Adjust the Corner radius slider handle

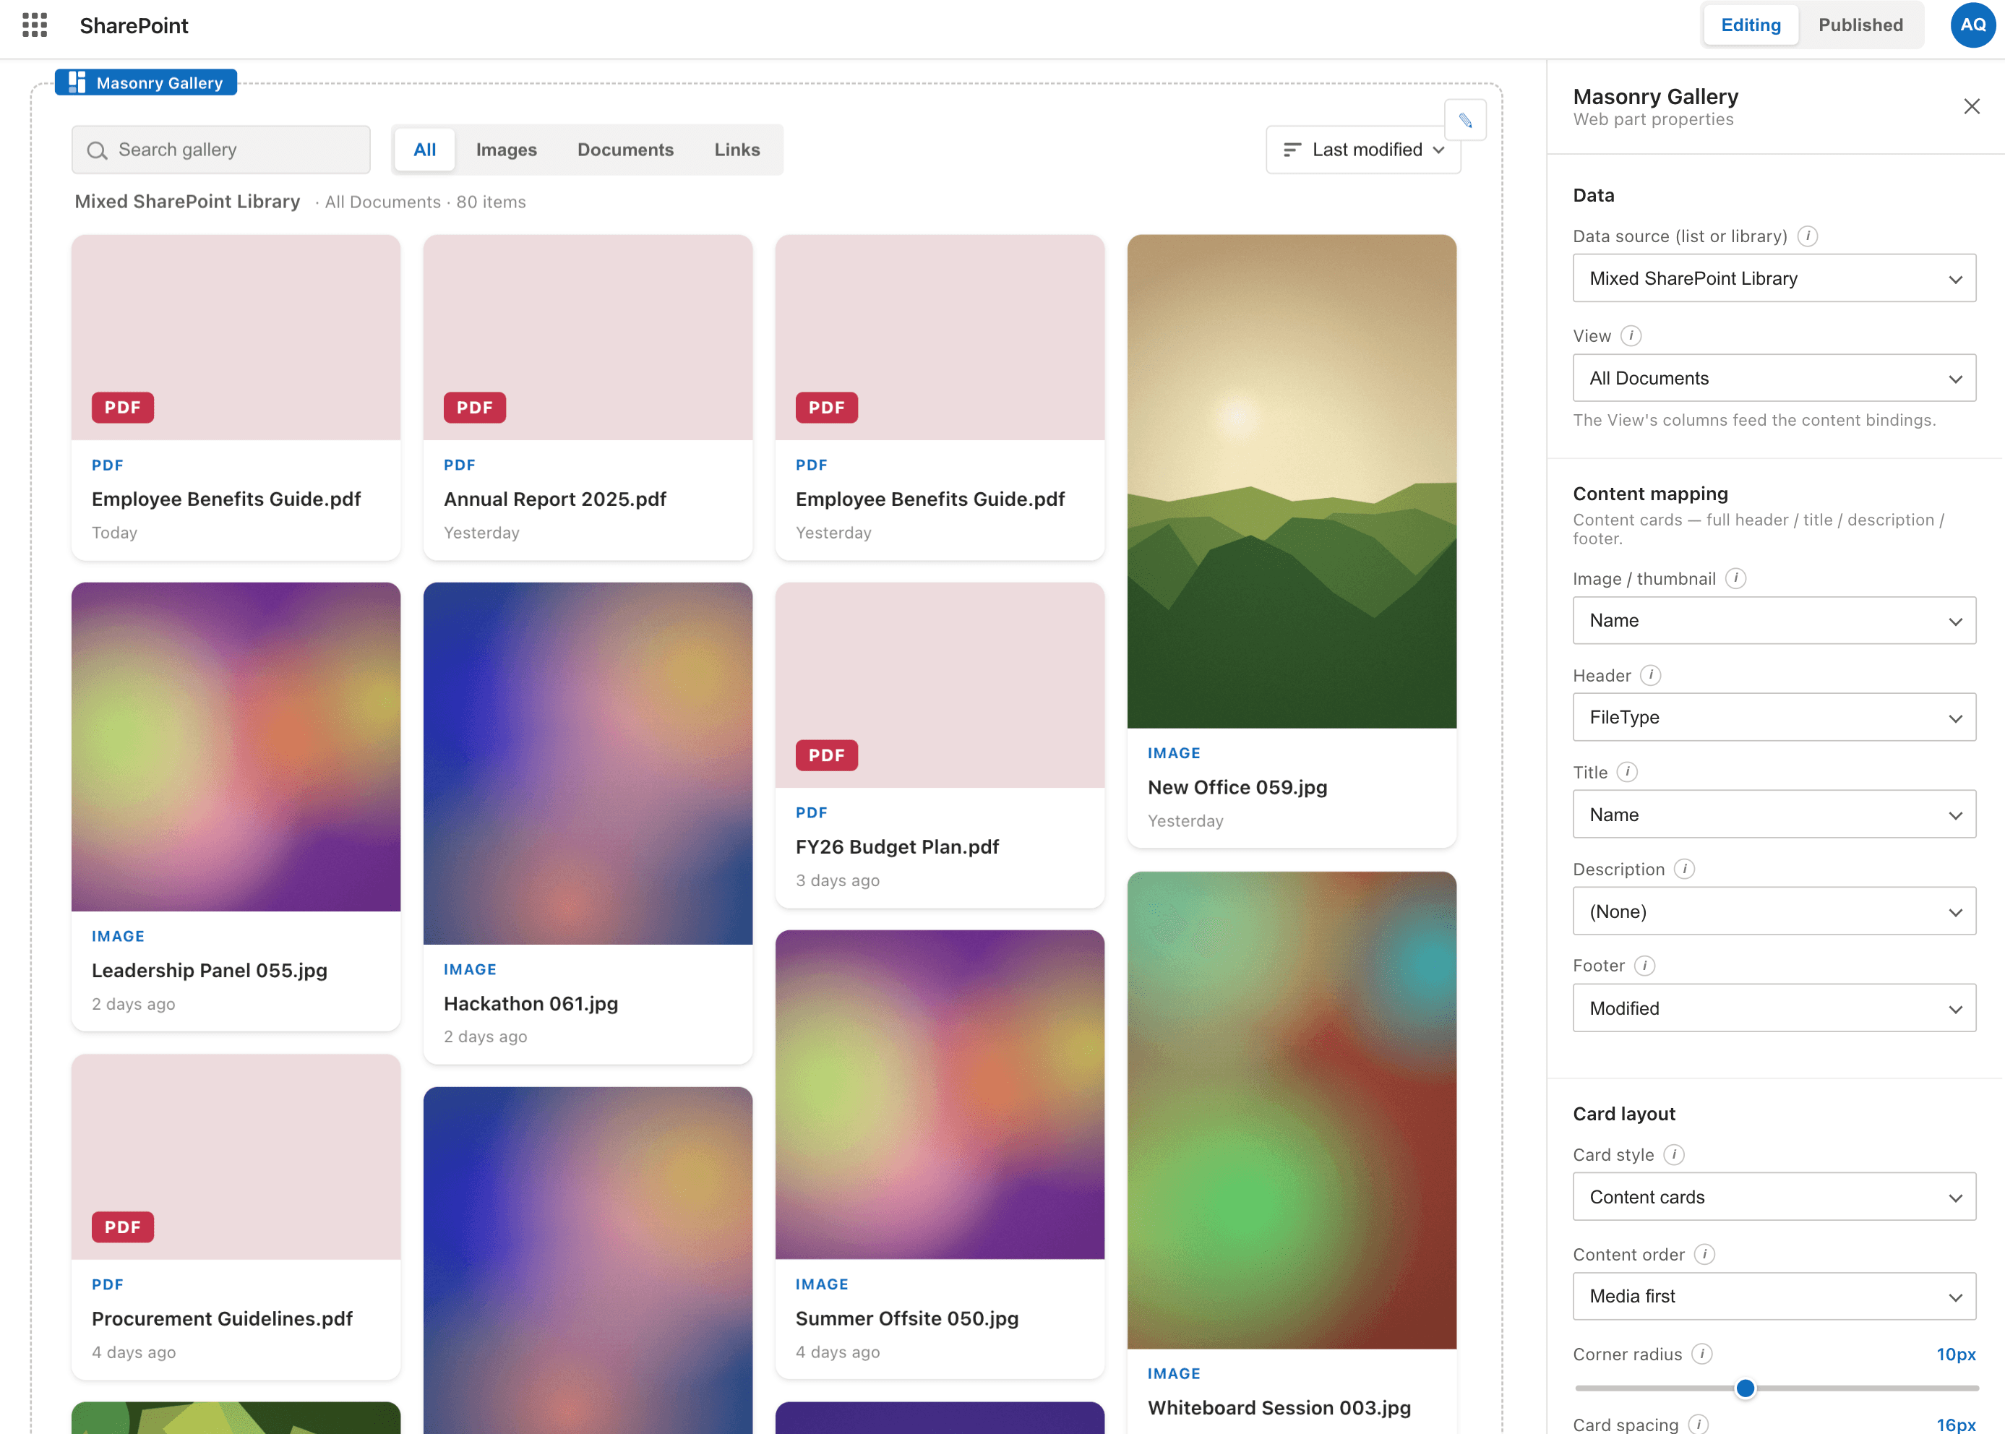[x=1745, y=1388]
